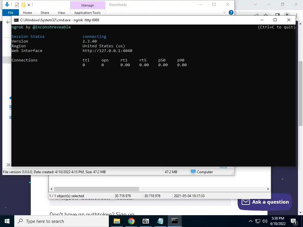Click the Command Prompt taskbar icon
This screenshot has width=303, height=227.
coord(175,221)
